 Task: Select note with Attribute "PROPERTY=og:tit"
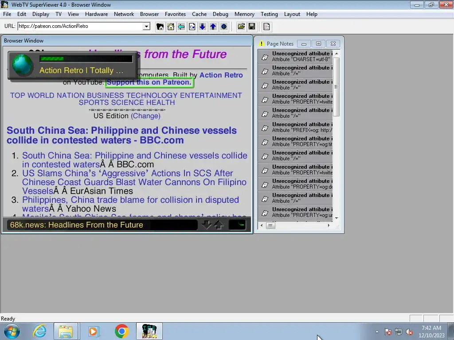[295, 142]
